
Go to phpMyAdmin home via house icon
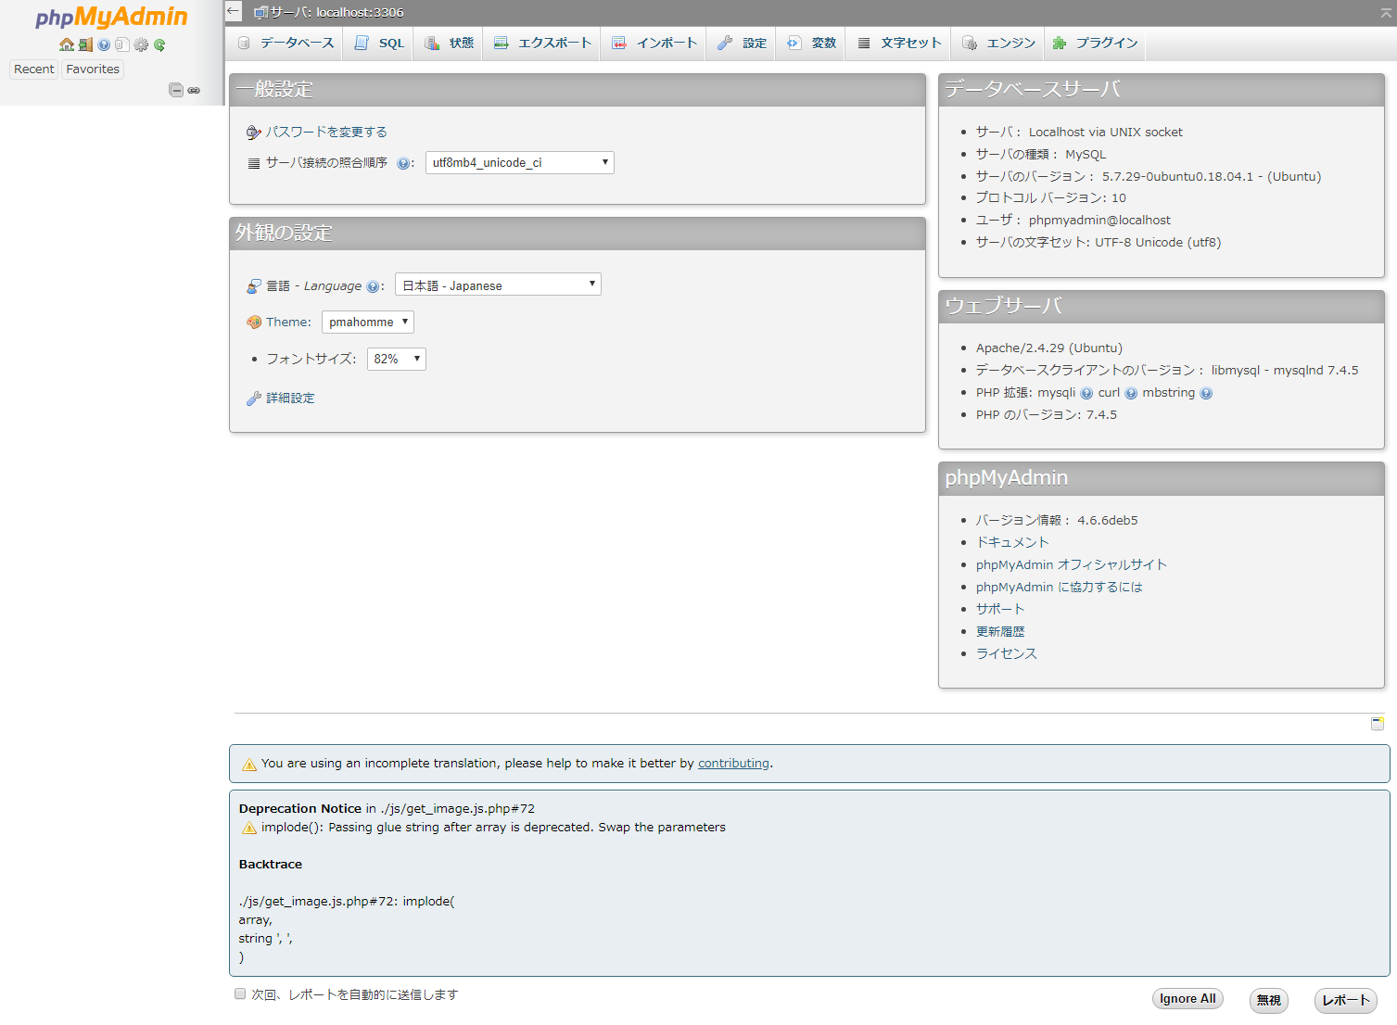point(67,44)
